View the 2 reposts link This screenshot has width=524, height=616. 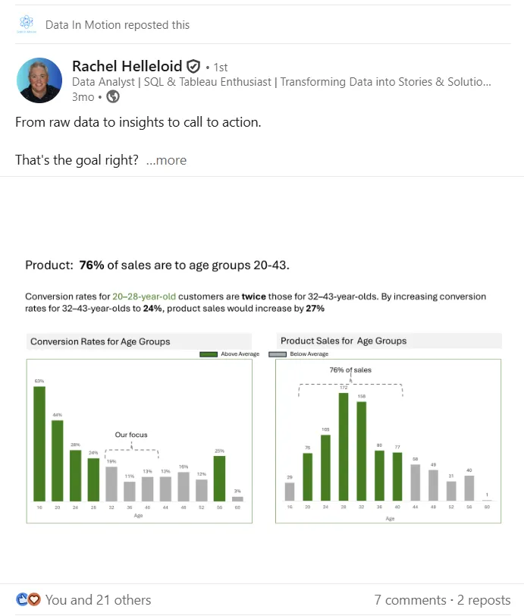[x=484, y=600]
